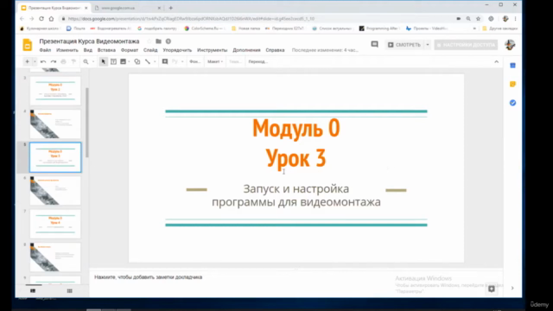Open the Слайд menu

coord(150,50)
